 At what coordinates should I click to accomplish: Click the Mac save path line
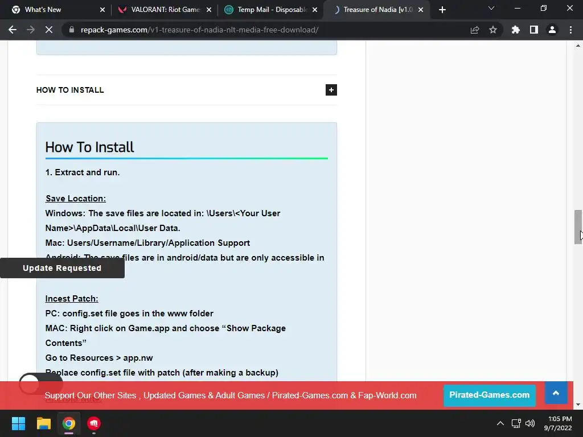(x=147, y=243)
